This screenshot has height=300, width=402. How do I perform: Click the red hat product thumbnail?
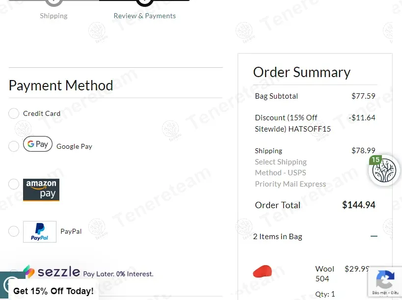(263, 272)
